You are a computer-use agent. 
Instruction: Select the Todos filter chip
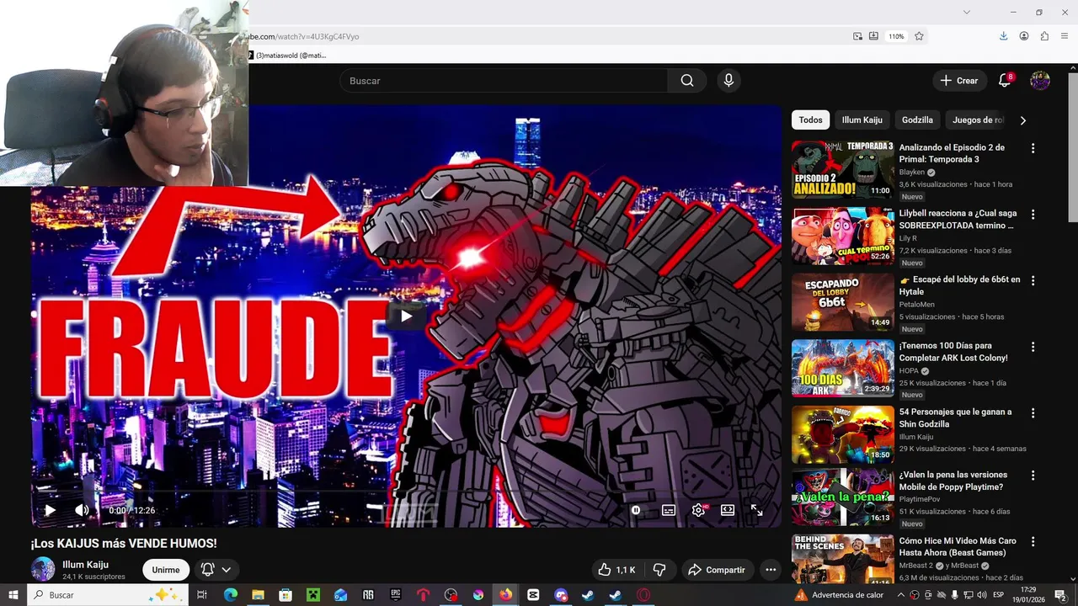click(810, 120)
